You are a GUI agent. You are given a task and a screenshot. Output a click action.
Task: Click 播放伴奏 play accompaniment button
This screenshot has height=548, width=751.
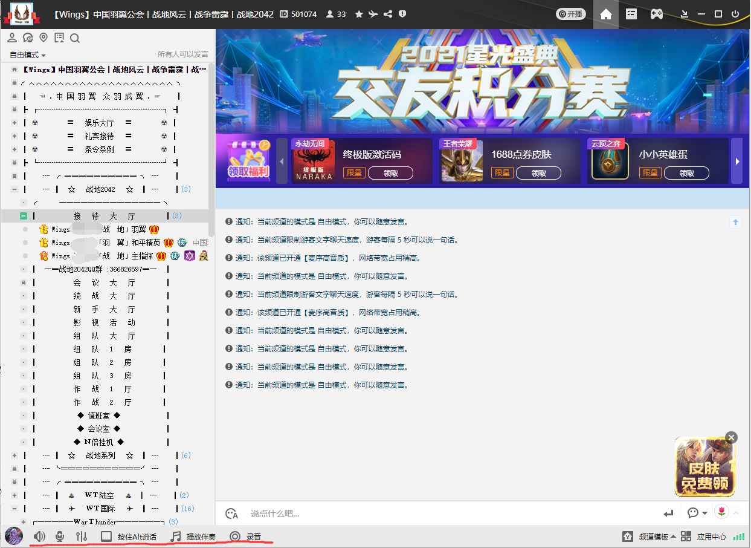click(x=193, y=537)
